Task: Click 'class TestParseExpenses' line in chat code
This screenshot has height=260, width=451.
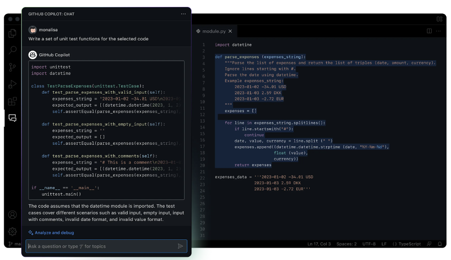Action: (x=88, y=86)
